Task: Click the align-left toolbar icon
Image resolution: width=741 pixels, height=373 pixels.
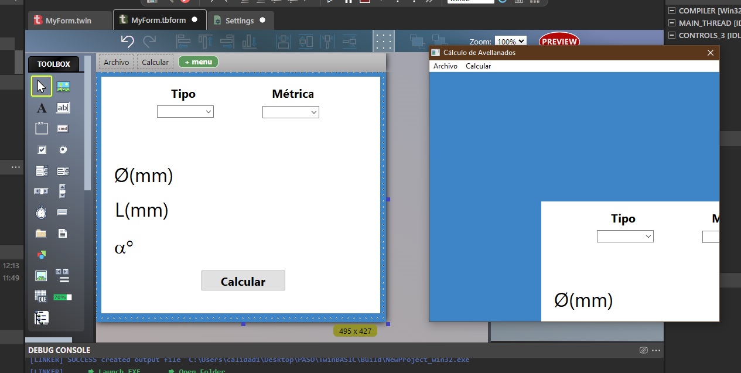Action: tap(183, 41)
